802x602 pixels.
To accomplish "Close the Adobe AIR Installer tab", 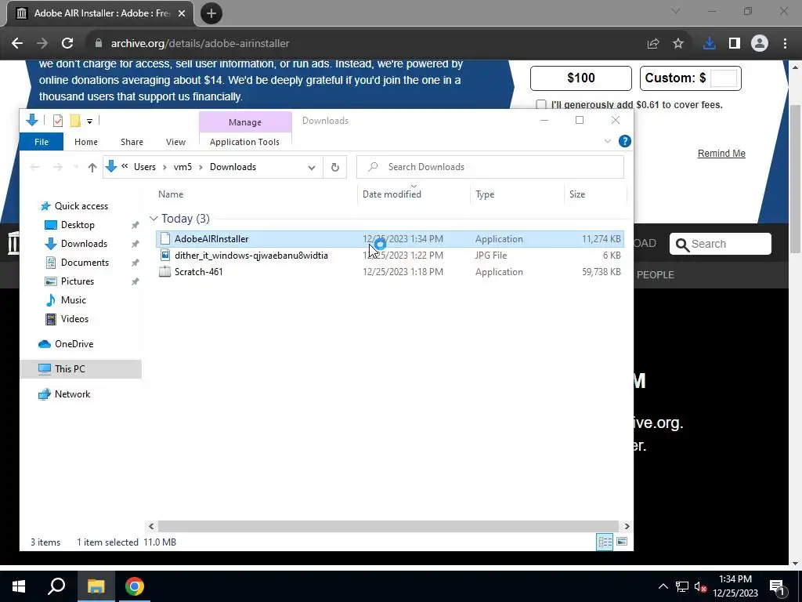I will coord(182,13).
